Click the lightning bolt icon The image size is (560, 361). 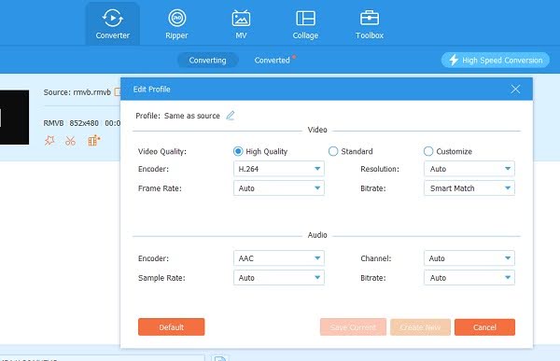pyautogui.click(x=454, y=60)
